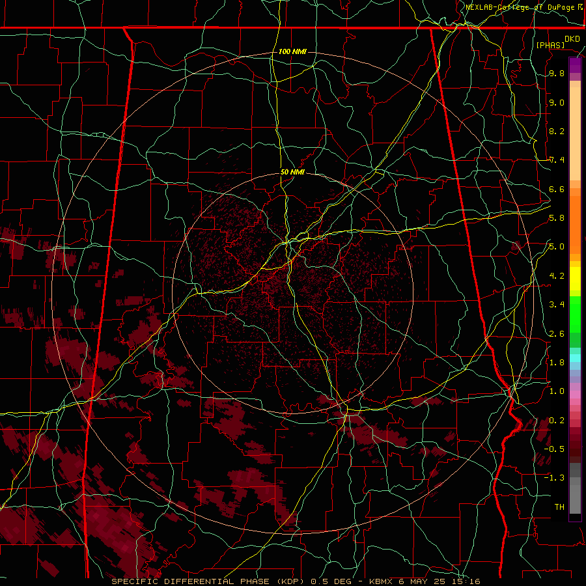This screenshot has height=586, width=586.
Task: Click the 7.4 scale value
Action: pos(557,160)
